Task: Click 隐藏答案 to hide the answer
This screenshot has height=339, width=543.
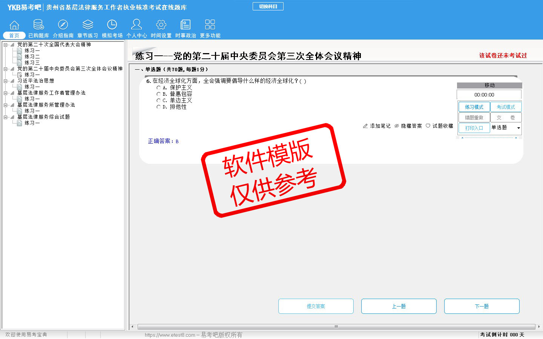Action: 408,126
